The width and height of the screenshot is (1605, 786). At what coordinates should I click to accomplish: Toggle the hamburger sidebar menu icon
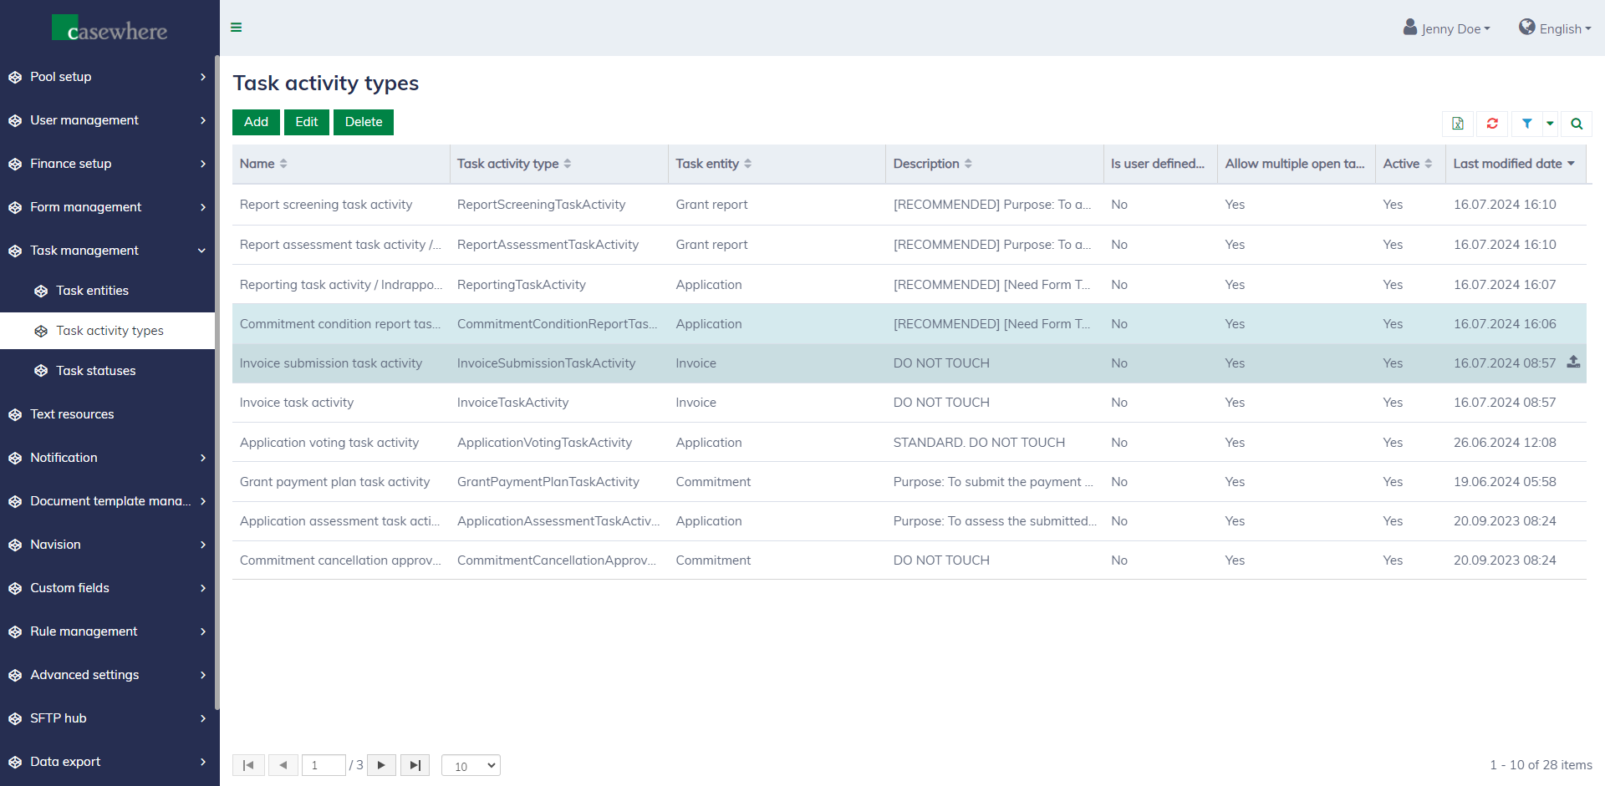pyautogui.click(x=237, y=28)
